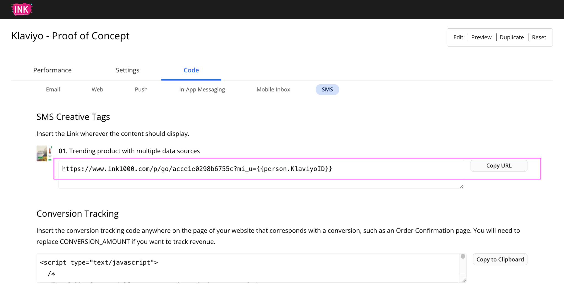Select the SMS channel tab
The width and height of the screenshot is (564, 297).
[x=327, y=89]
